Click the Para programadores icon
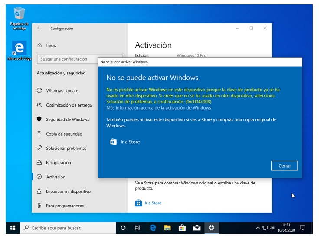The image size is (320, 239). pyautogui.click(x=39, y=205)
